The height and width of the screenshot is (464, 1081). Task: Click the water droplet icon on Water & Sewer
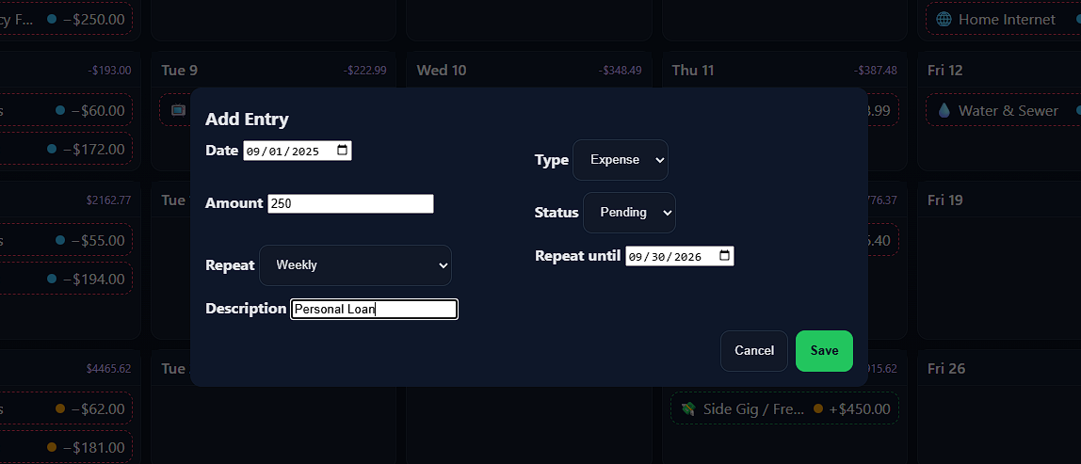point(944,110)
